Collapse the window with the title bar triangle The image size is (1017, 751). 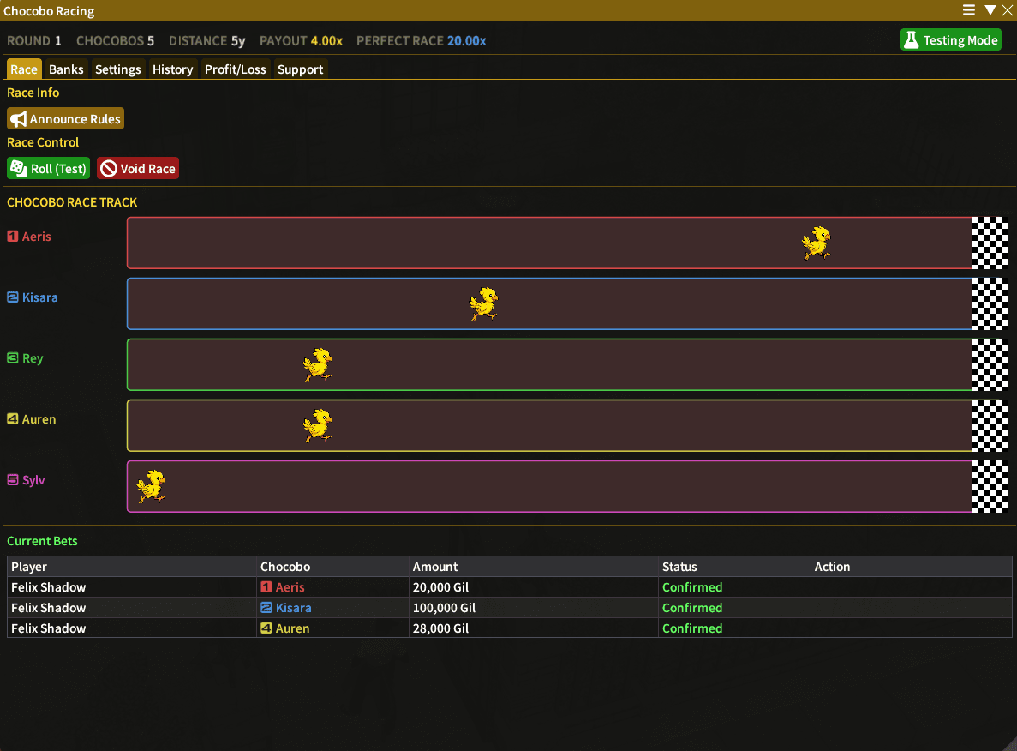(990, 9)
